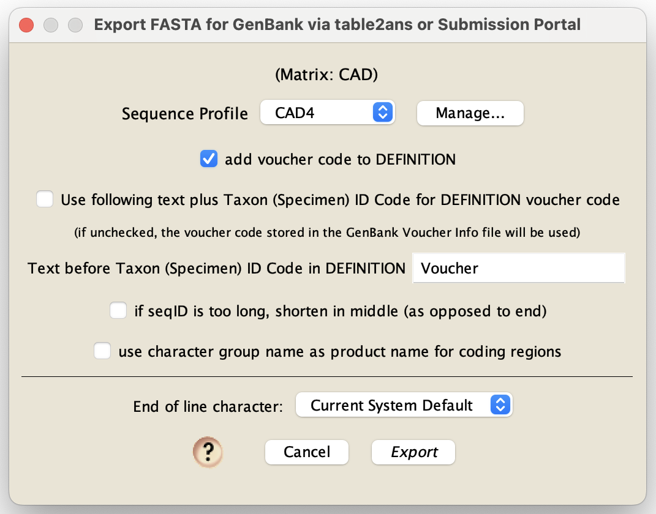This screenshot has width=656, height=514.
Task: Click the checked blue checkbox beside DEFINITION option
Action: (209, 158)
